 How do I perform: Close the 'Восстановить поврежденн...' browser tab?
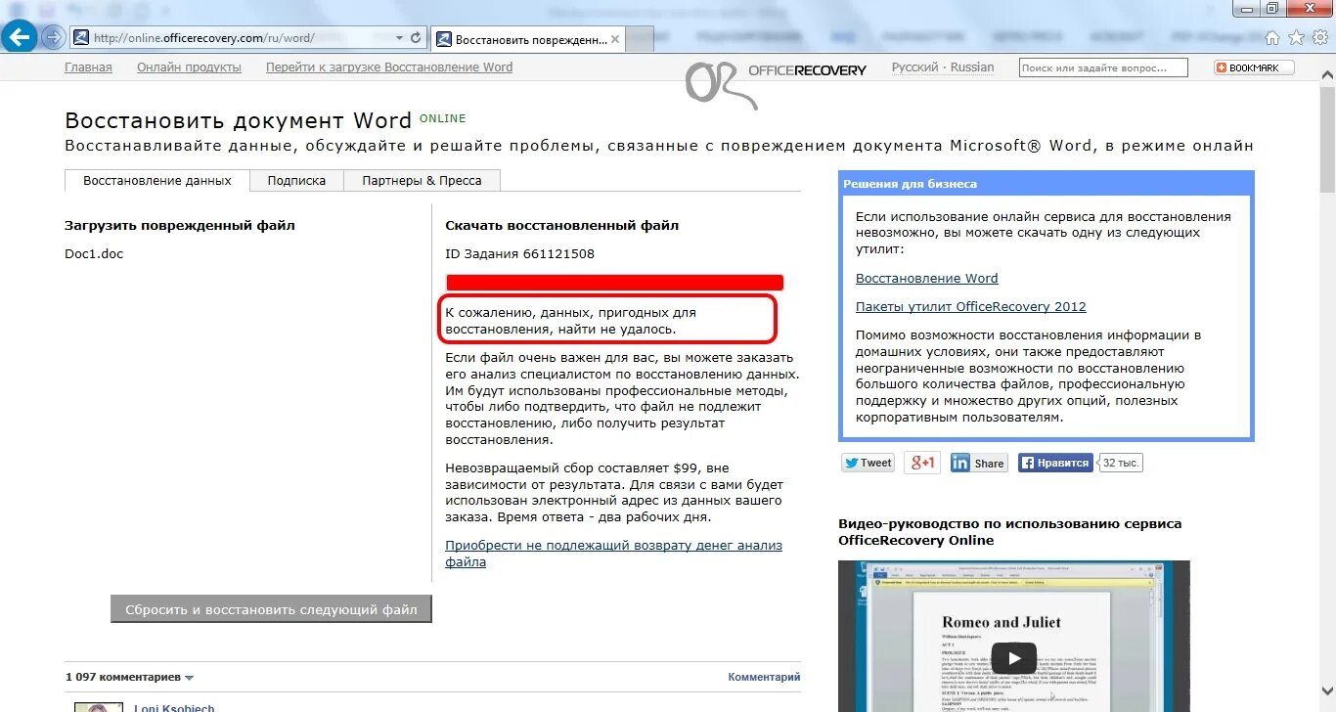(615, 39)
